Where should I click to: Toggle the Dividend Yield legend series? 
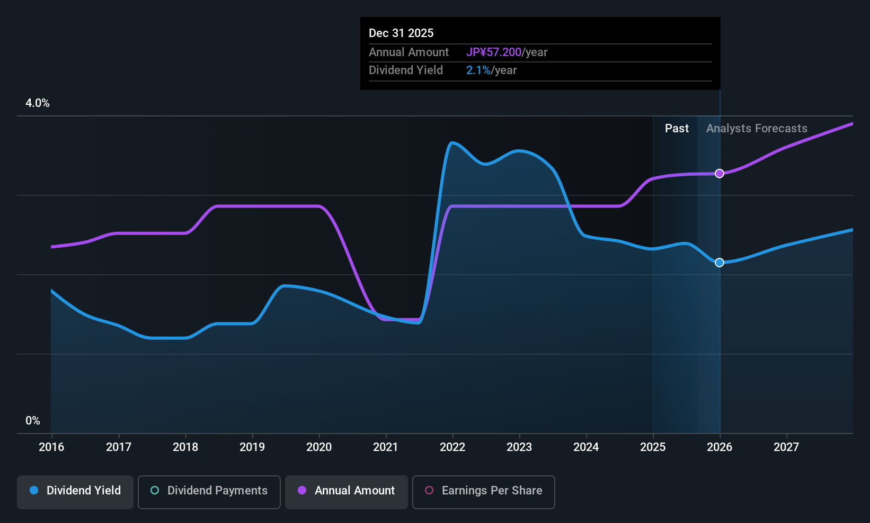coord(75,492)
